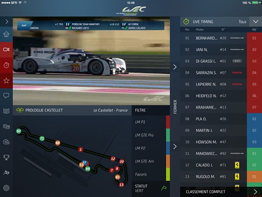Open the Home icon in sidebar
Viewport: 262px width, 197px height.
(x=6, y=34)
